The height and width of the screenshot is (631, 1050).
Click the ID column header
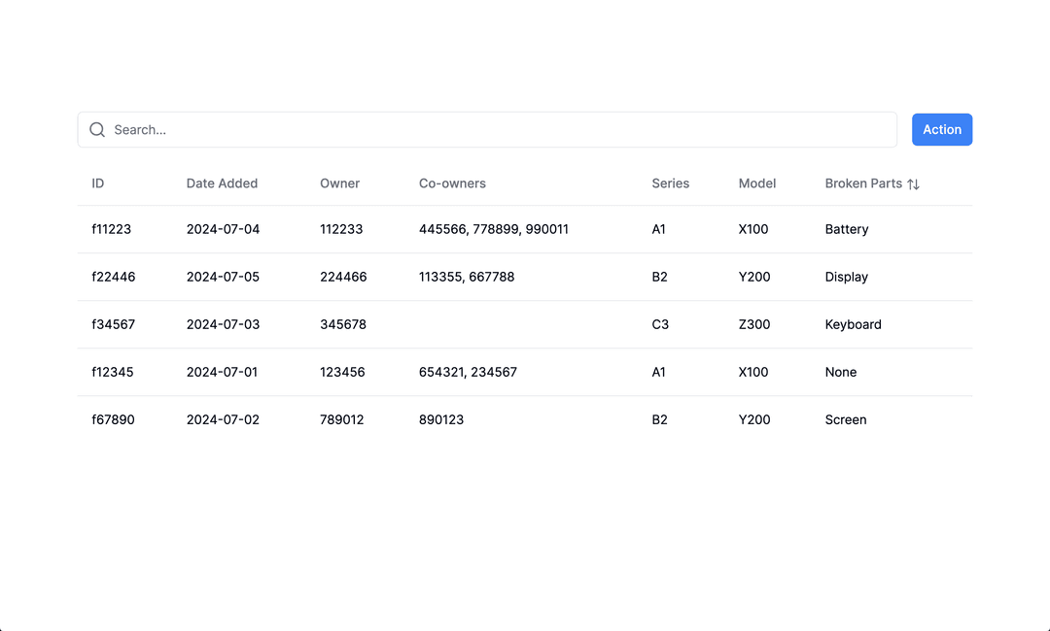click(x=97, y=183)
